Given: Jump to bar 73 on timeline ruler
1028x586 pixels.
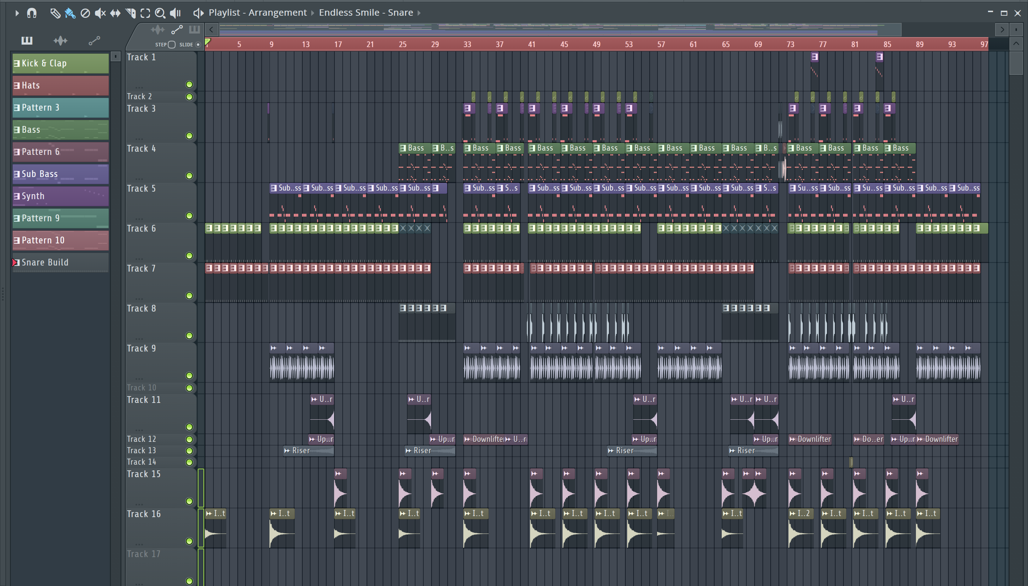Looking at the screenshot, I should [790, 44].
